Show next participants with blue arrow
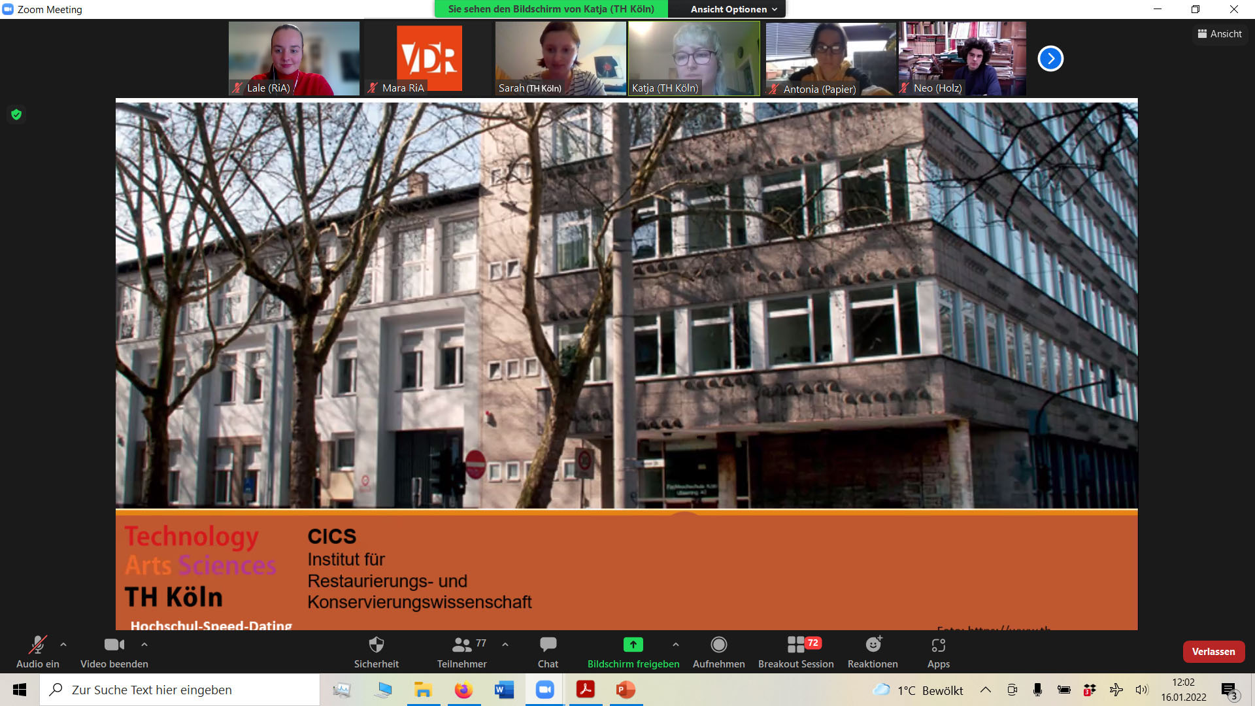 click(1050, 58)
